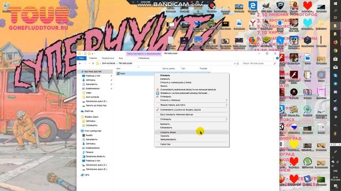The width and height of the screenshot is (341, 191).
Task: Expand Открыть с помощью submenu
Action: click(x=192, y=100)
